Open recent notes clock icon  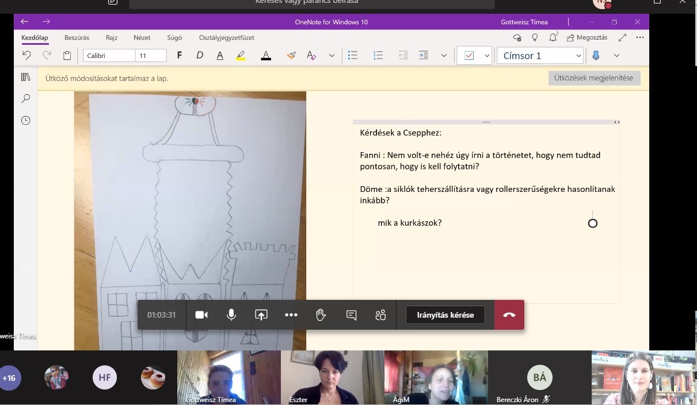tap(26, 121)
